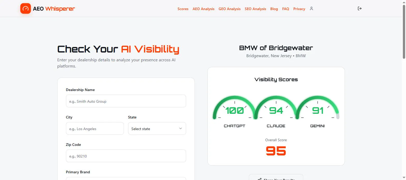
Task: Click the BMW of Bridgewater heading
Action: click(x=276, y=48)
